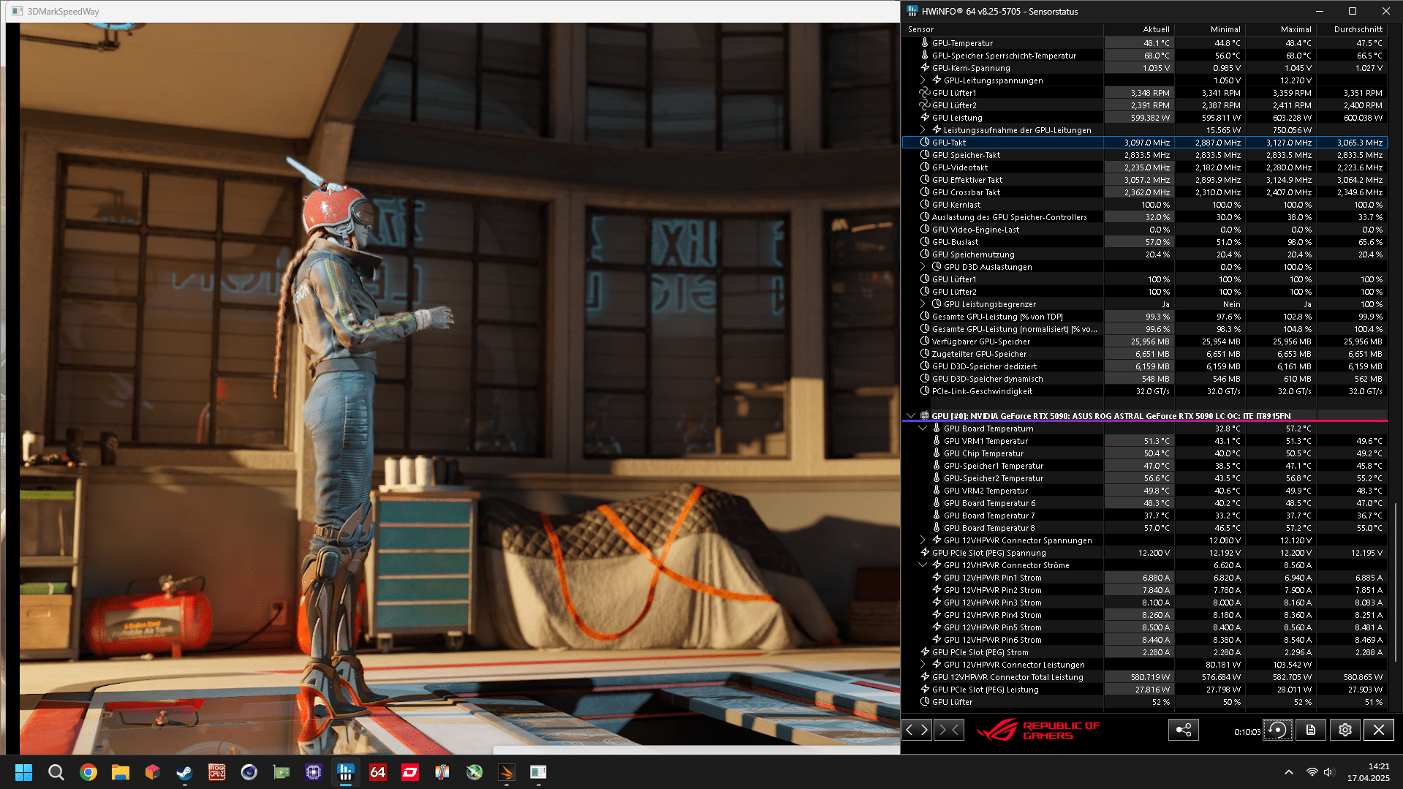Viewport: 1403px width, 789px height.
Task: Collapse GPU 12VHPWR Connector Ströme group
Action: coord(923,565)
